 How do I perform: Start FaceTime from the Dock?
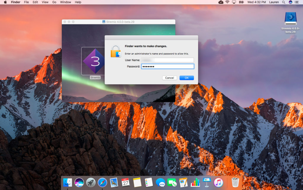point(172,183)
